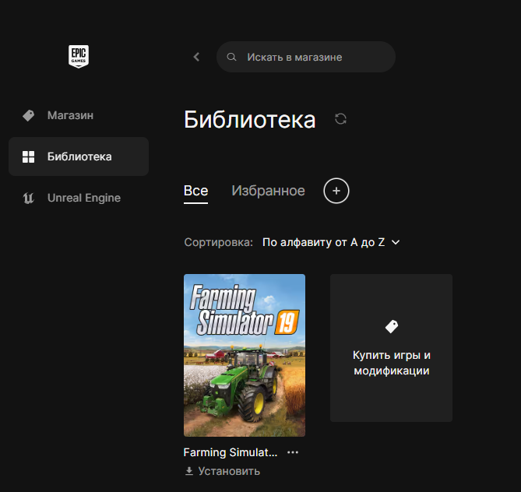
Task: Refresh the library with the sync icon
Action: [x=340, y=119]
